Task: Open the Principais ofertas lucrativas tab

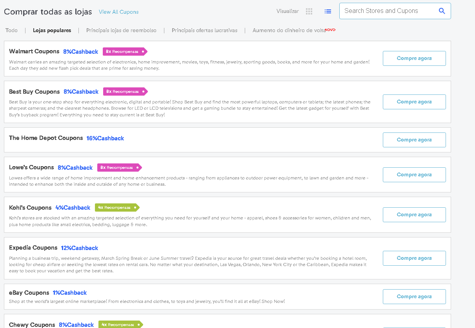Action: [204, 30]
